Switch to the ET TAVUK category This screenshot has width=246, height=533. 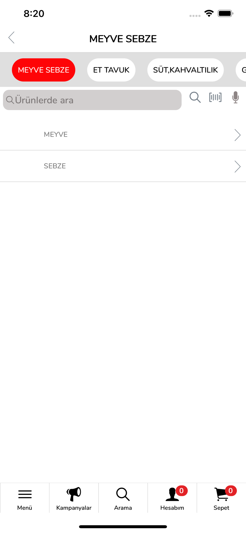111,70
